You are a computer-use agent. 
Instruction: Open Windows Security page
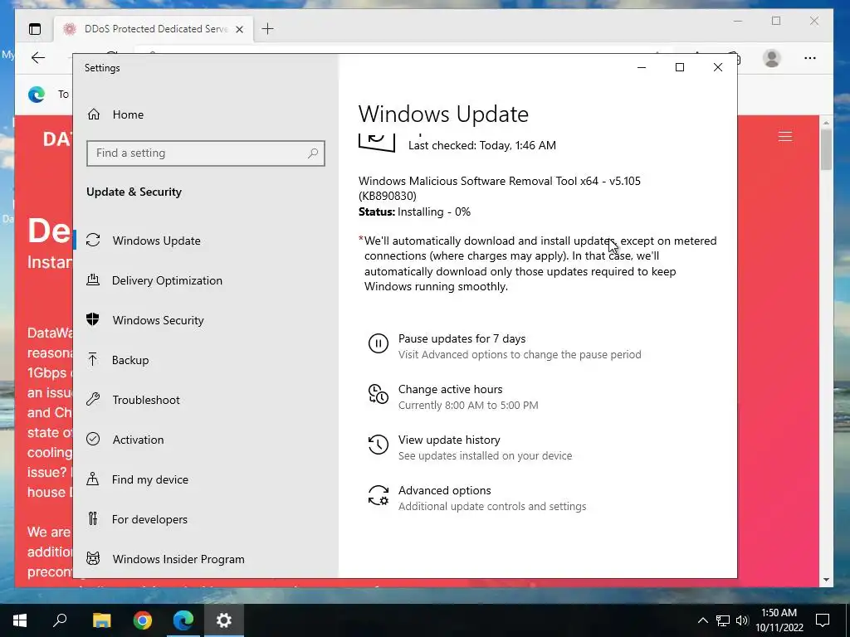(158, 320)
